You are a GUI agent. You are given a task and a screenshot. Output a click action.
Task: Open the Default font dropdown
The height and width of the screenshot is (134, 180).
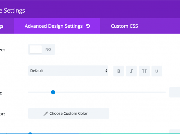[68, 71]
